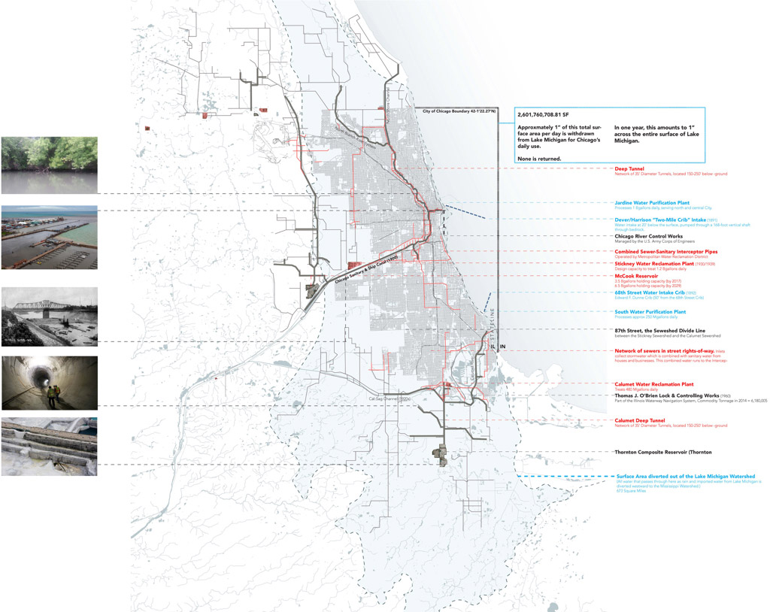773x612 pixels.
Task: Select 'Managed by the U.S. Army Corps of Engineers'
Action: tap(654, 241)
